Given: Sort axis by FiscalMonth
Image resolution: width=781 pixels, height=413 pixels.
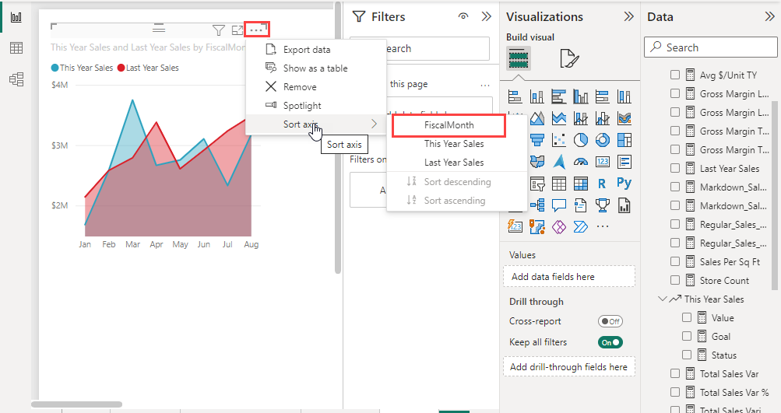Looking at the screenshot, I should [449, 125].
